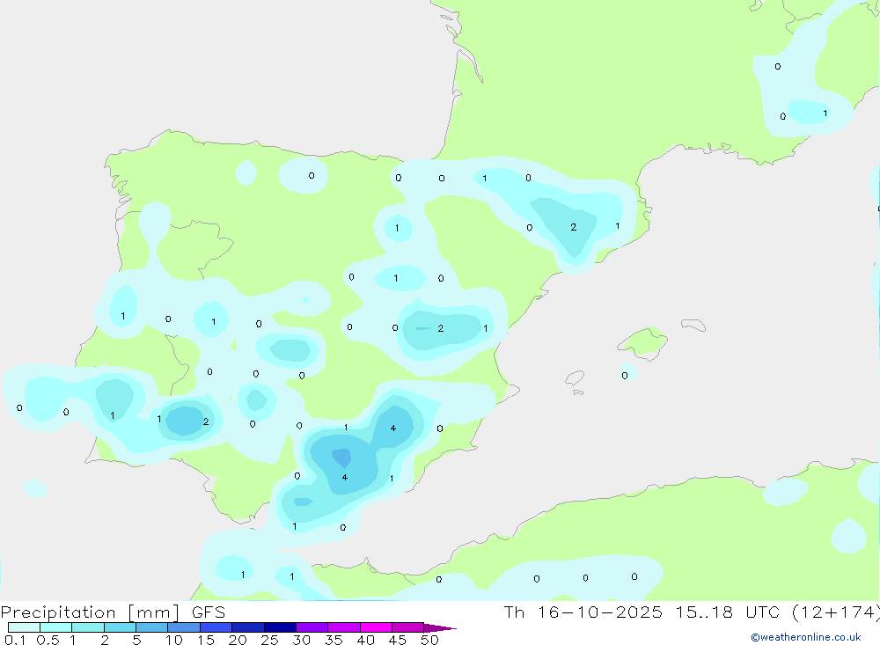The width and height of the screenshot is (880, 645).
Task: Pick the 35–40 mm purple legend box
Action: tap(344, 627)
